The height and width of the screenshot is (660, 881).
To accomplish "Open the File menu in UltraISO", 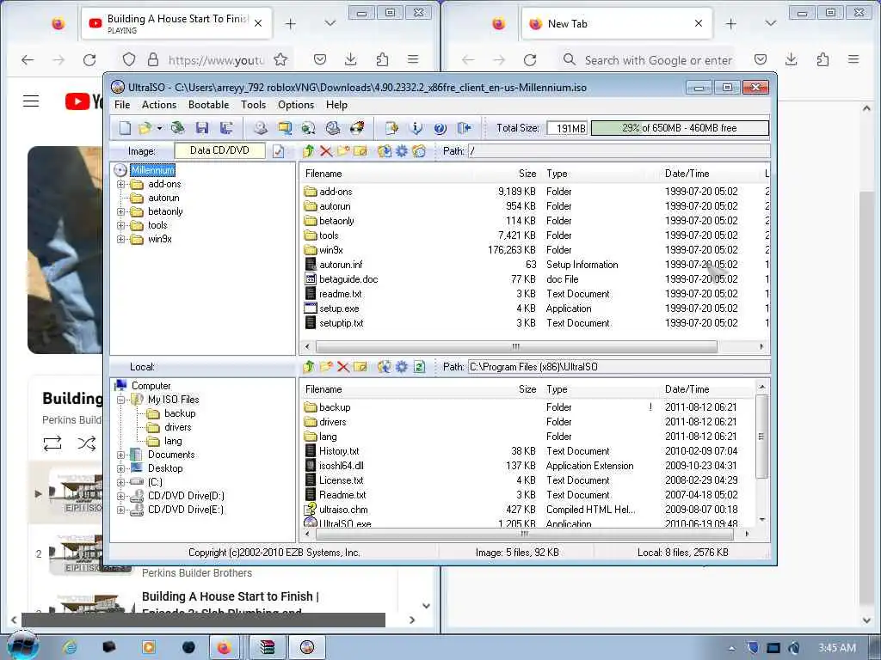I will [x=122, y=105].
